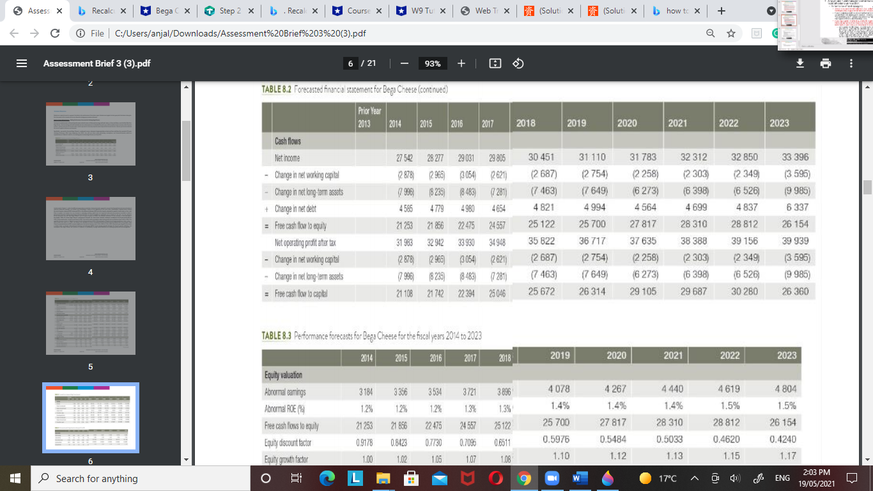Open the PDF viewer more actions menu
This screenshot has height=491, width=873.
[x=851, y=63]
